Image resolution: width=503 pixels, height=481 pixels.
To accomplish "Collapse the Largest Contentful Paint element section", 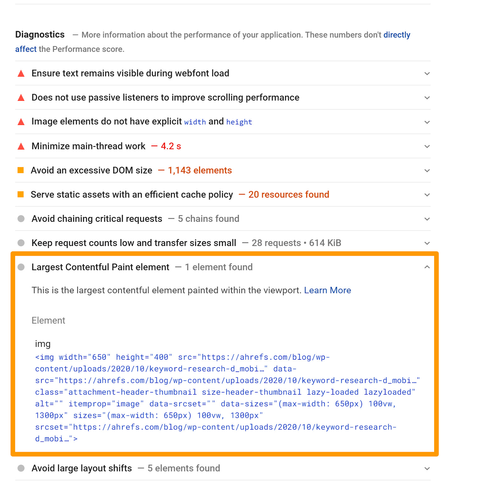I will (x=427, y=267).
